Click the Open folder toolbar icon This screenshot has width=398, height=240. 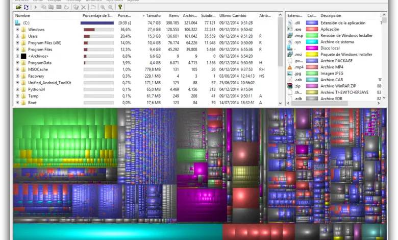click(18, 7)
